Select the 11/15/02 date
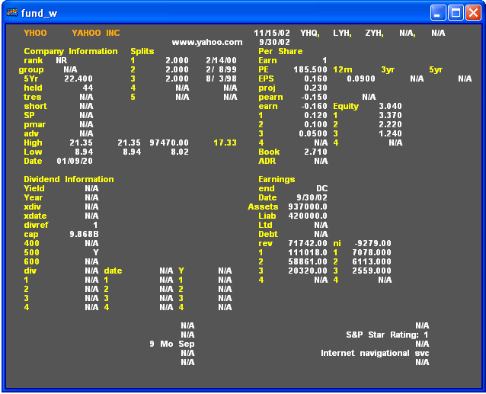 tap(272, 33)
